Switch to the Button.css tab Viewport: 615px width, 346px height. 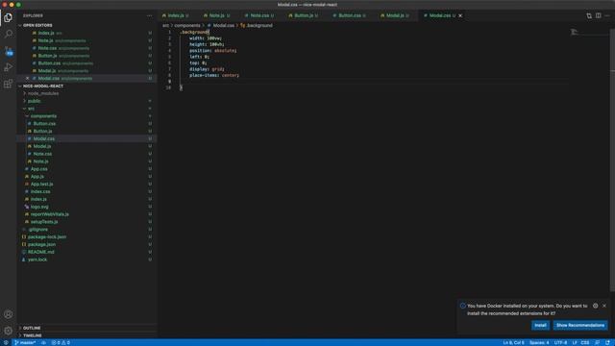point(350,15)
